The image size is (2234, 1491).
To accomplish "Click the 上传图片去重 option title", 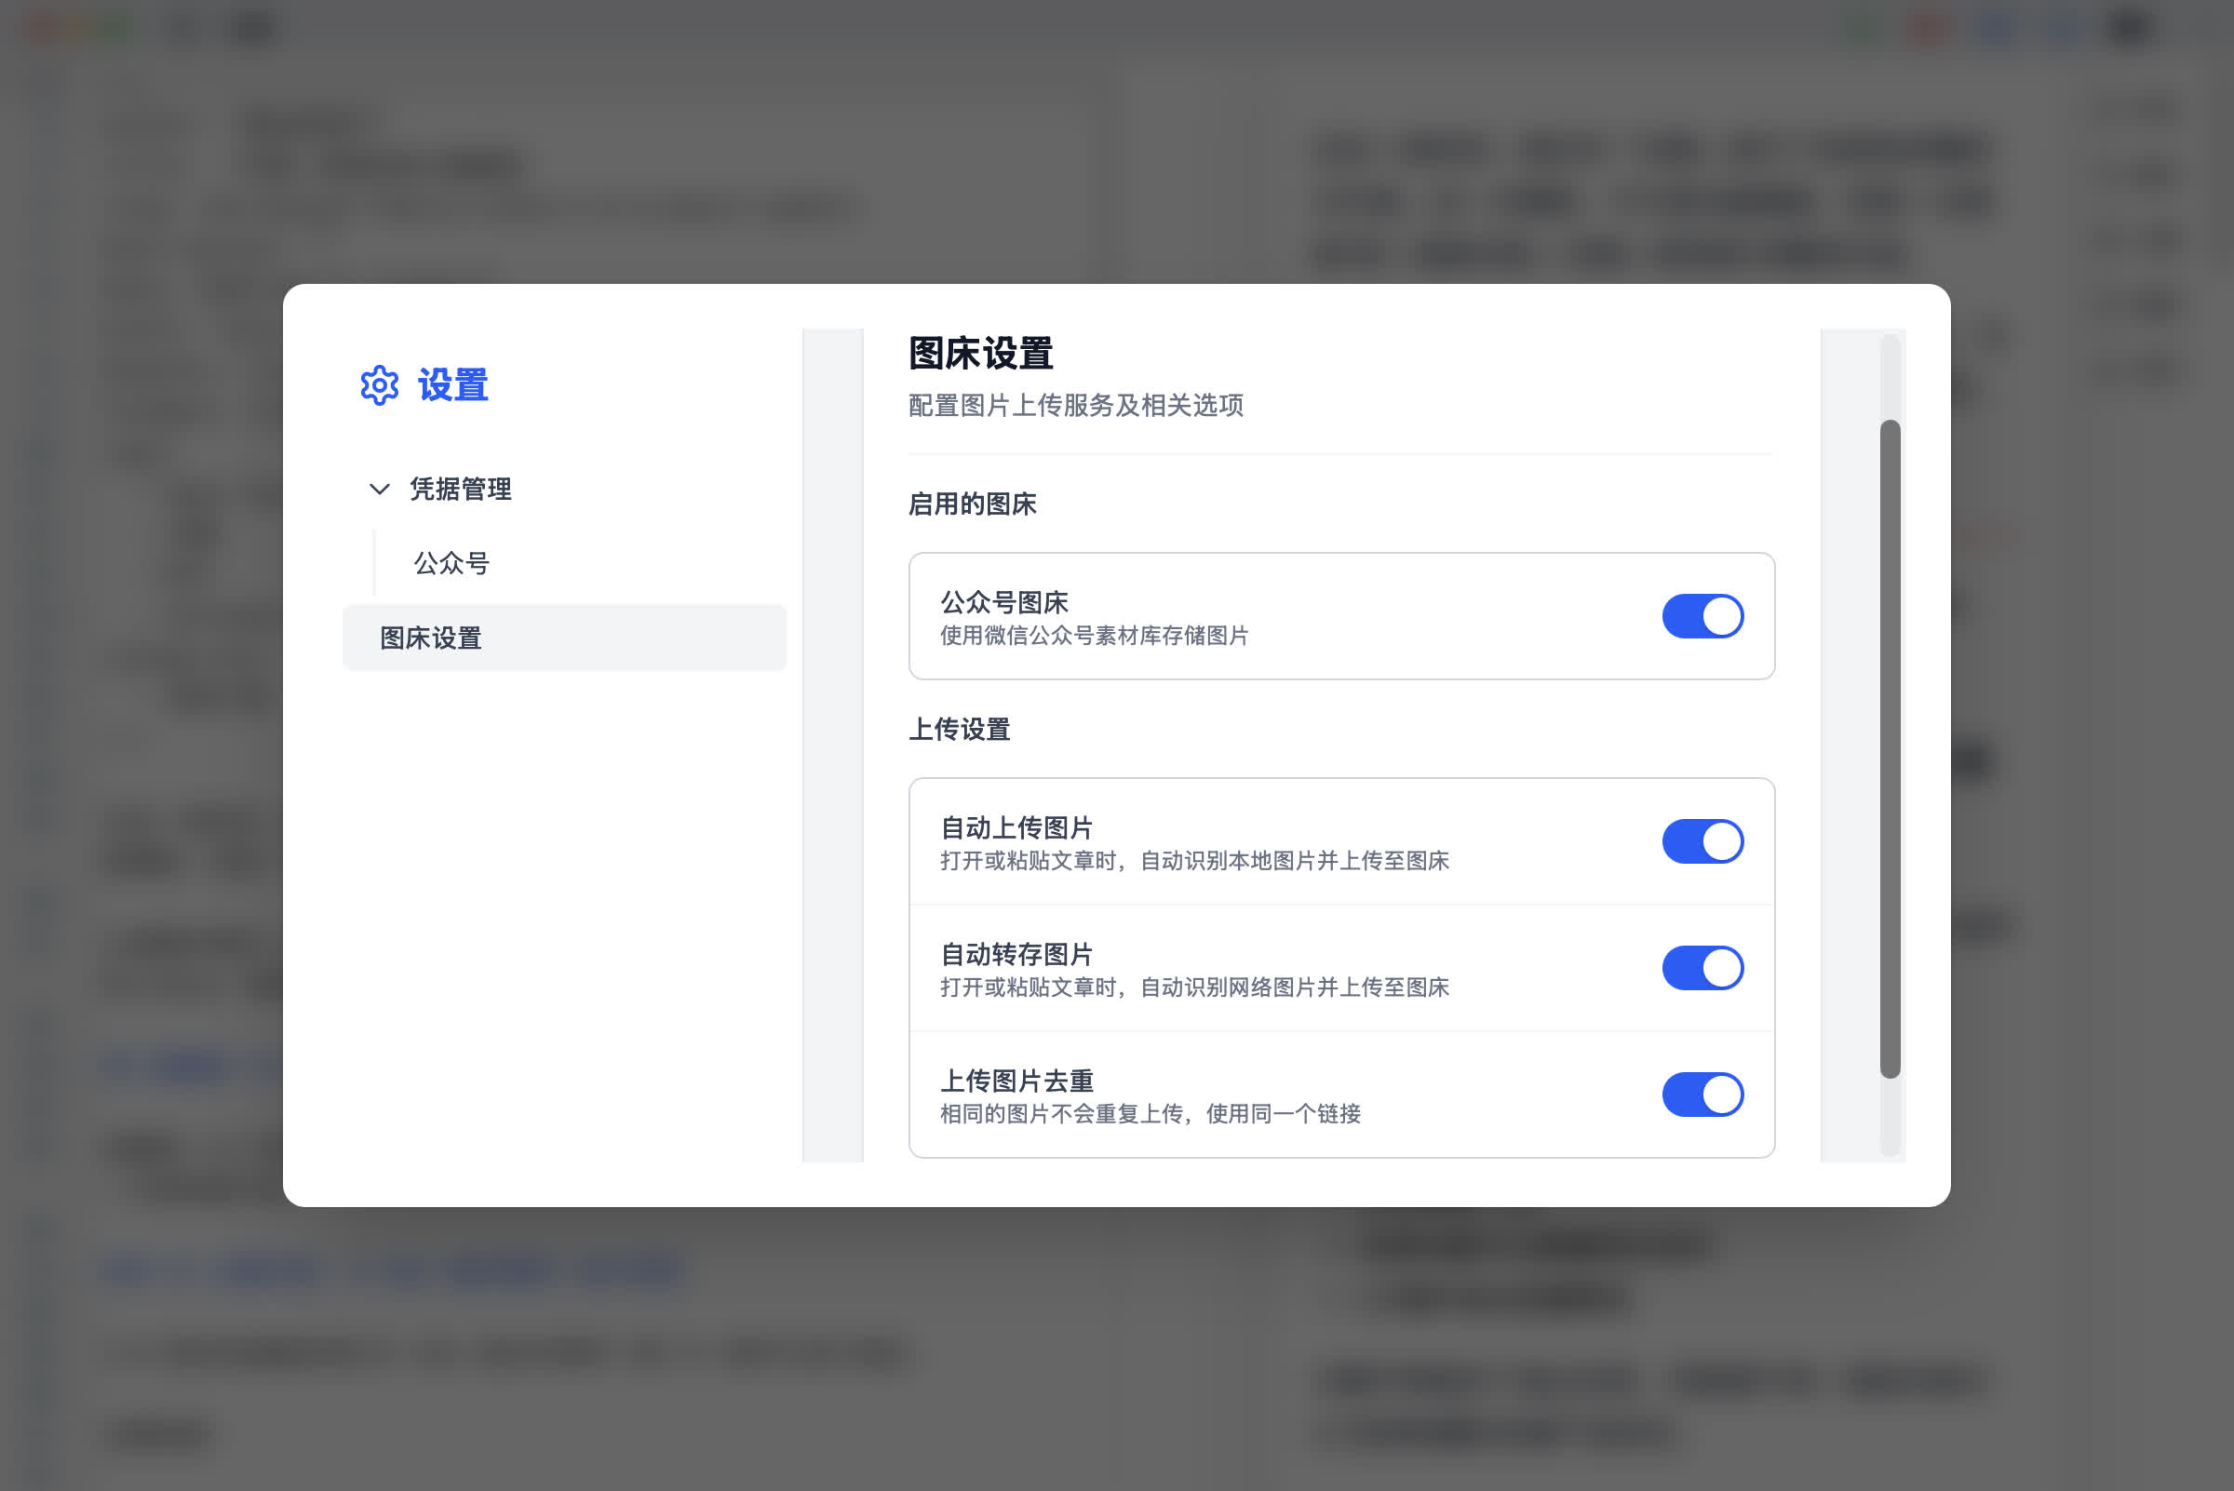I will [x=1016, y=1081].
